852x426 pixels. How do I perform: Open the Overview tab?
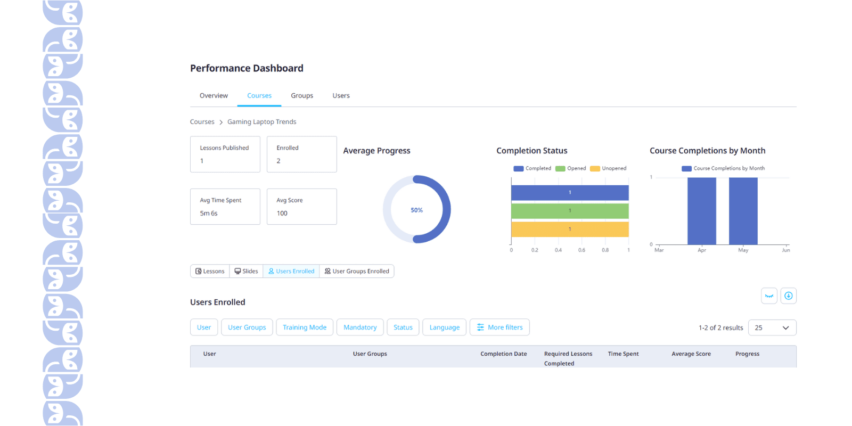[214, 96]
